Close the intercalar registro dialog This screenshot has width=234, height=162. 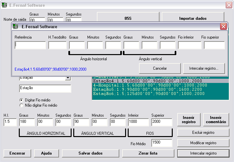click(223, 27)
